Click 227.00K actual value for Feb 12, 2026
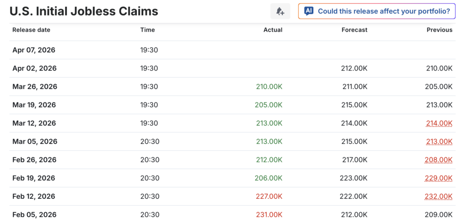467x223 pixels. pos(269,196)
